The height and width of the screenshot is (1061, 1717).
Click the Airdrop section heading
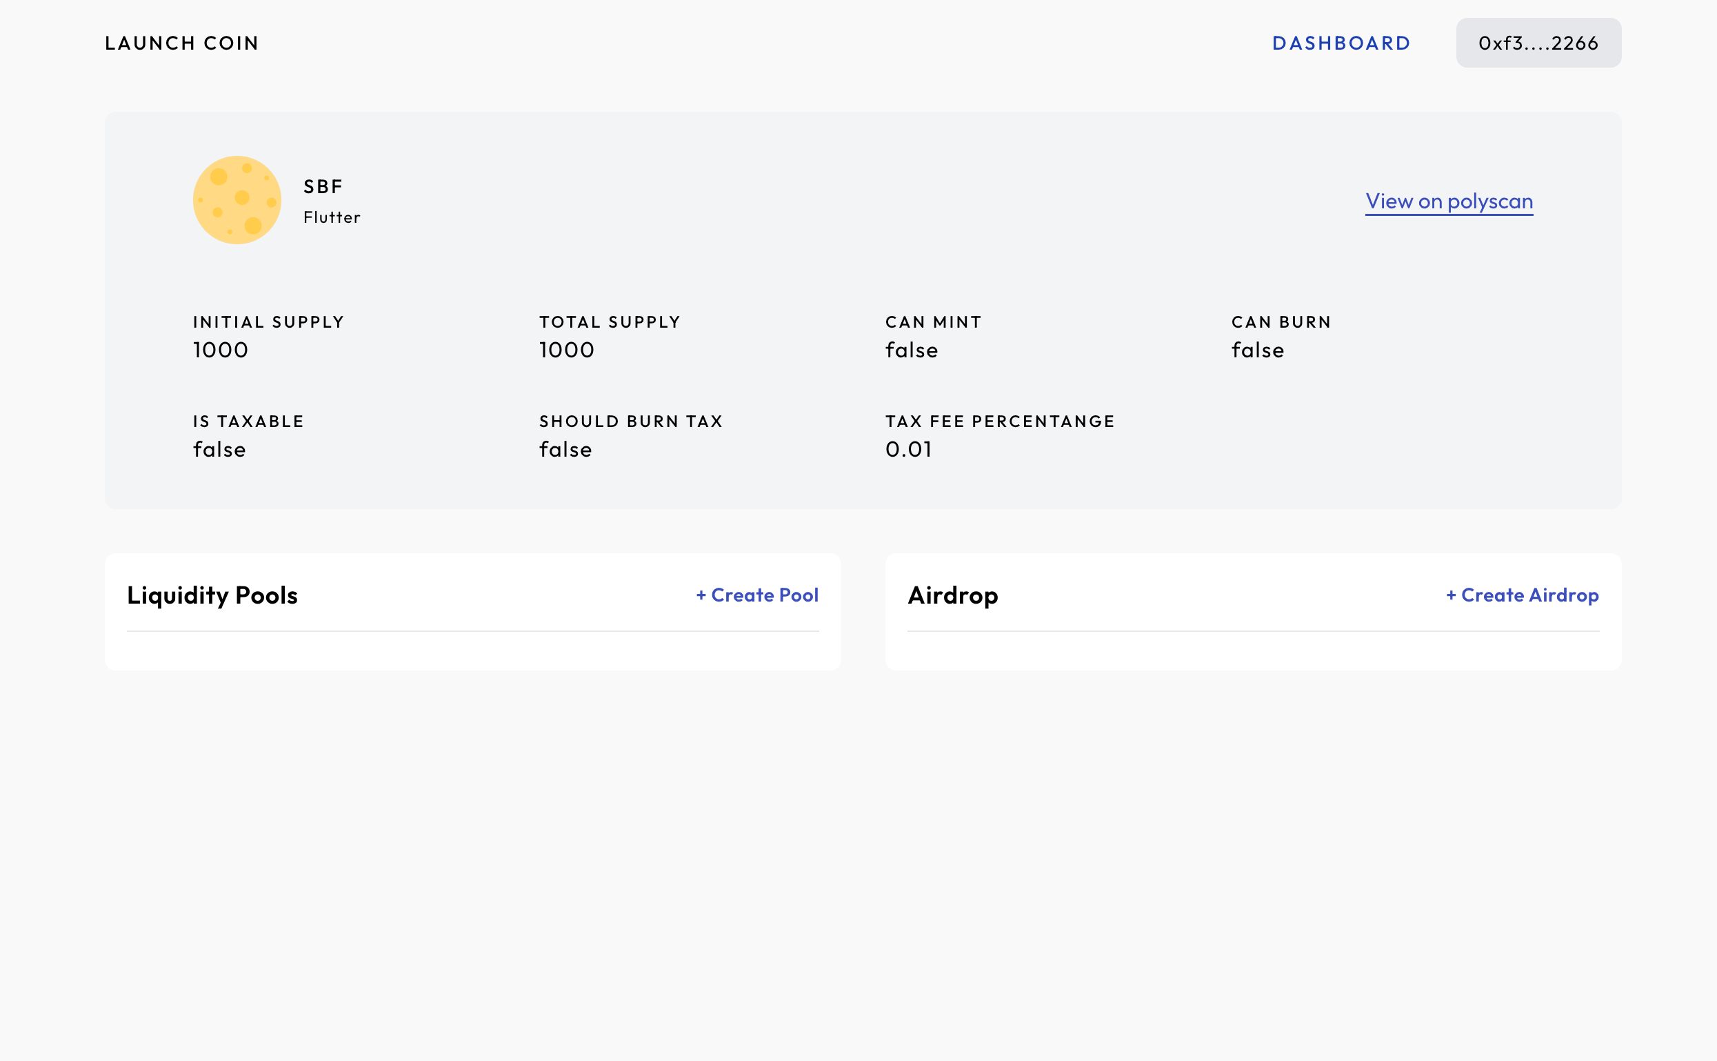952,595
